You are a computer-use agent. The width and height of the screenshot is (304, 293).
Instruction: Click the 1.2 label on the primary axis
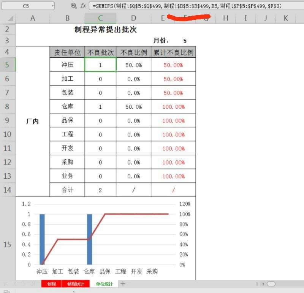click(x=26, y=204)
